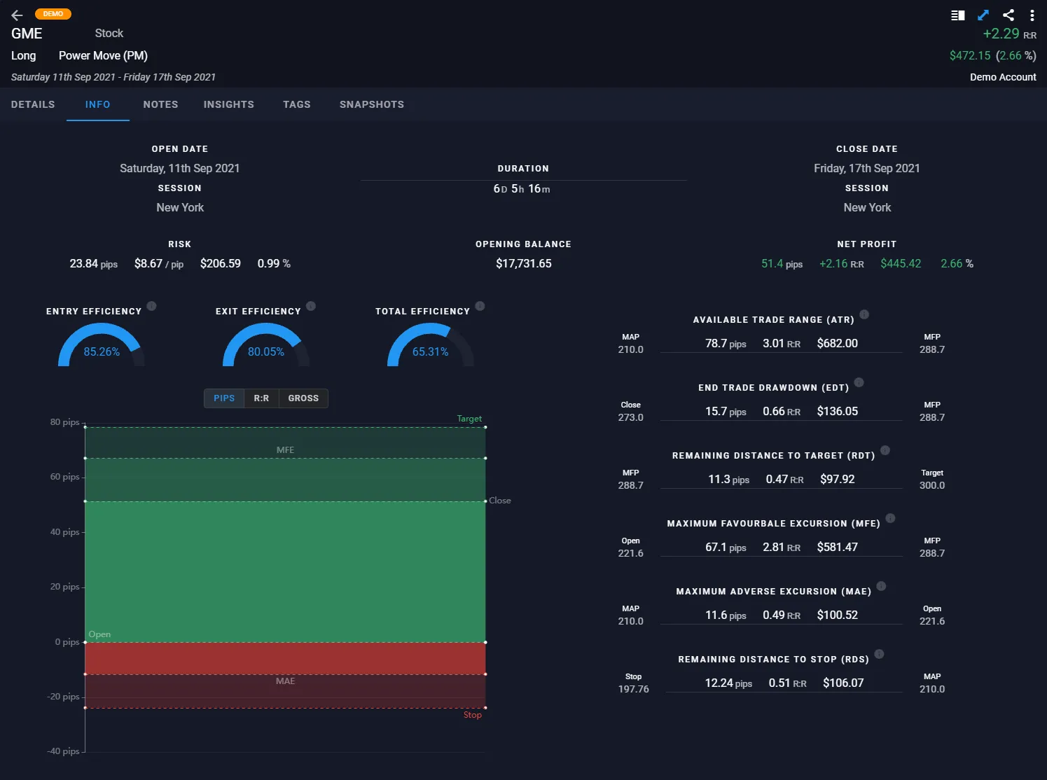Switch to the INSIGHTS tab
The width and height of the screenshot is (1047, 780).
(229, 104)
